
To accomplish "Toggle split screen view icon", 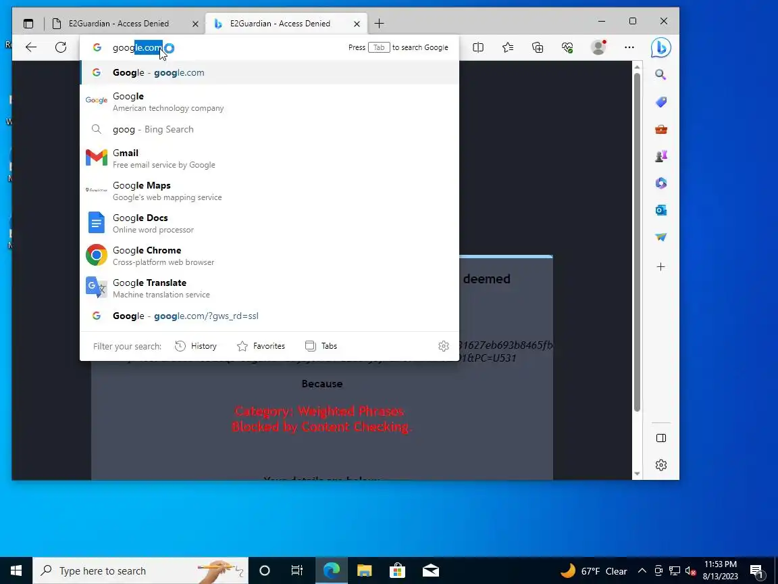I will tap(478, 47).
